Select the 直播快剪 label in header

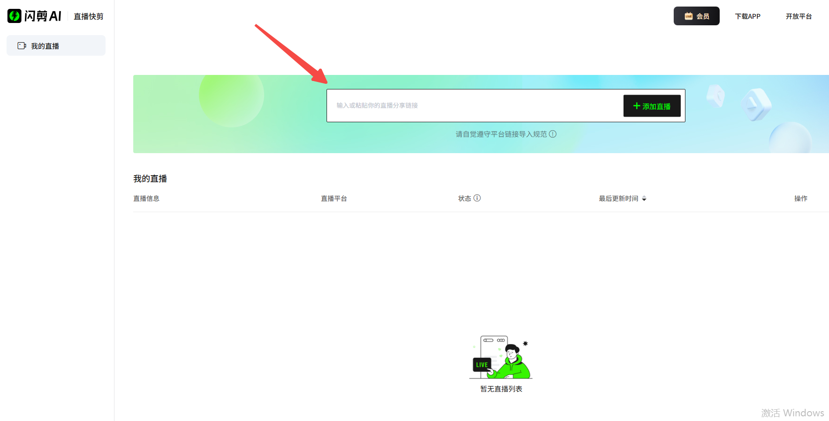coord(88,16)
